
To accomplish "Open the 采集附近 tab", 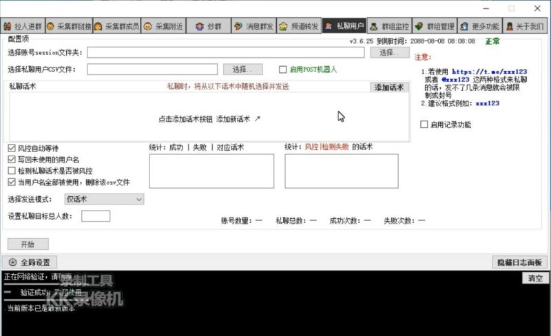I will [x=164, y=26].
